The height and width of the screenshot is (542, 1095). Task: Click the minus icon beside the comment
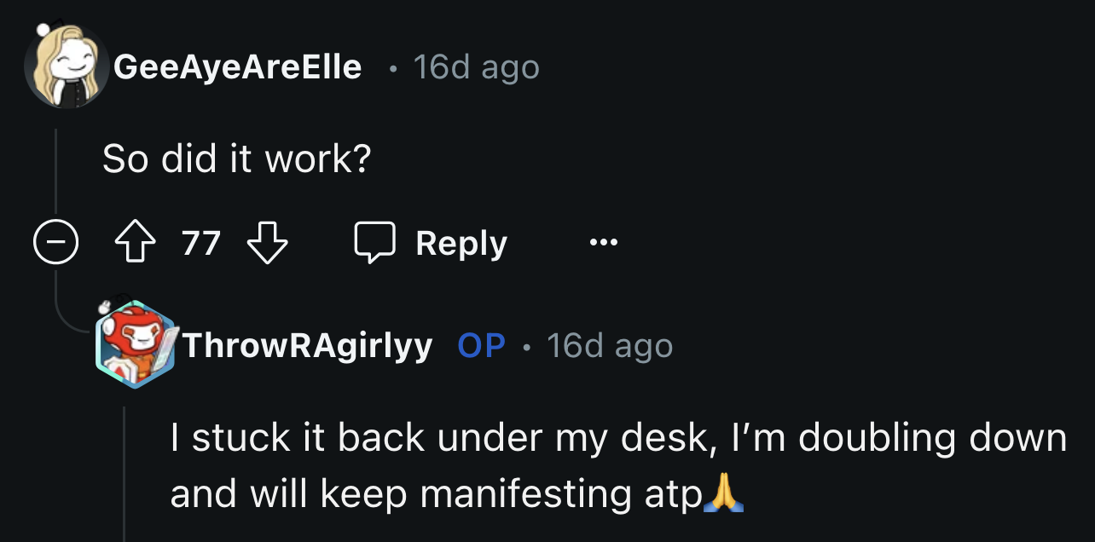pos(55,242)
